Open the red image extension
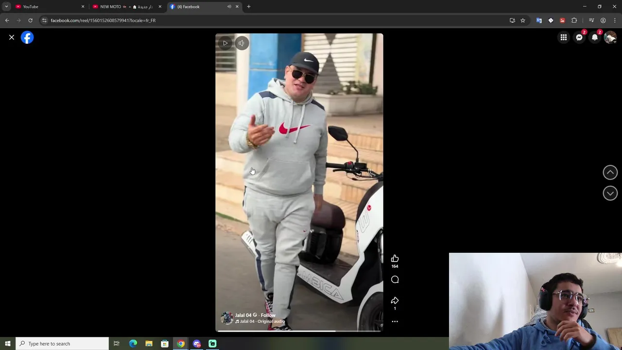The width and height of the screenshot is (622, 350). (562, 20)
